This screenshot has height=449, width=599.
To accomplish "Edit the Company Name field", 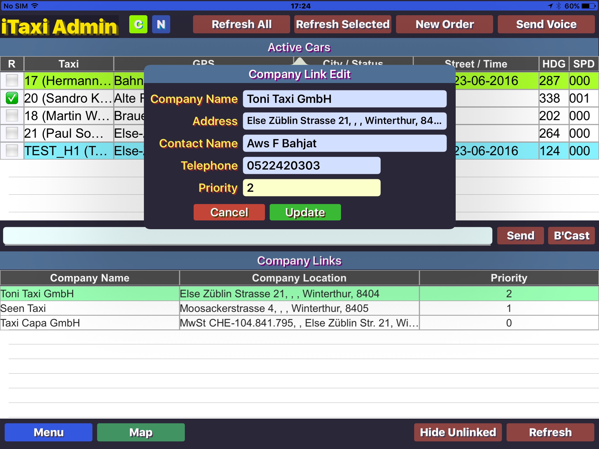I will [x=345, y=99].
